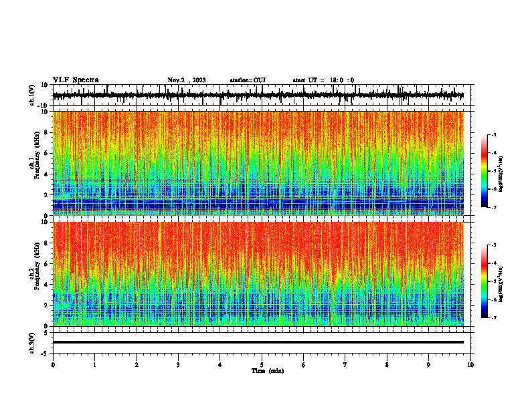Screen dimensions: 530x409
Task: Click the Time (min) axis label
Action: point(268,371)
